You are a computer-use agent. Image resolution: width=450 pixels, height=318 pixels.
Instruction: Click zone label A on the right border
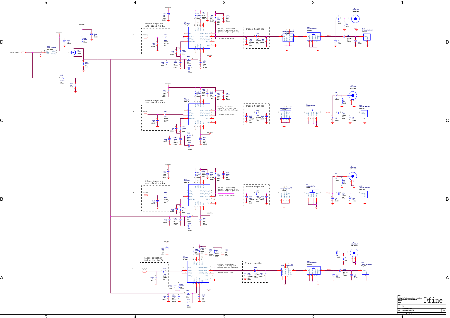447,278
